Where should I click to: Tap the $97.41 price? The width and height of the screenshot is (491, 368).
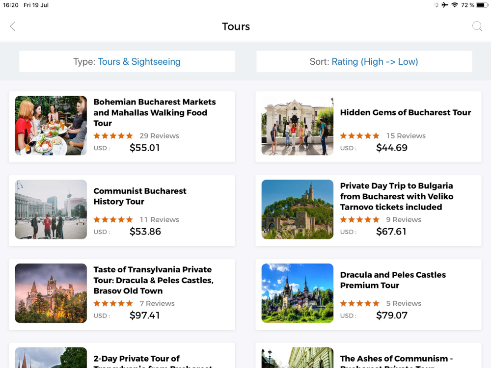(x=145, y=315)
